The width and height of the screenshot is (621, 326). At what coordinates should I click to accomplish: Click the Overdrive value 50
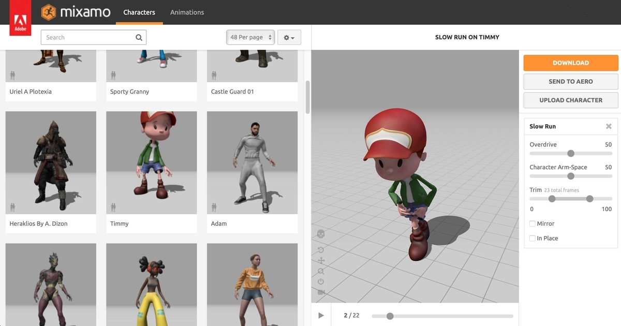tap(609, 145)
